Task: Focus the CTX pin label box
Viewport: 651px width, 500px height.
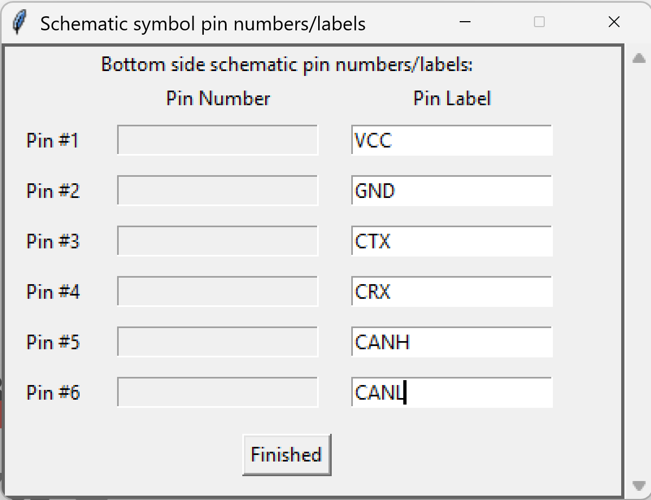Action: [x=452, y=241]
